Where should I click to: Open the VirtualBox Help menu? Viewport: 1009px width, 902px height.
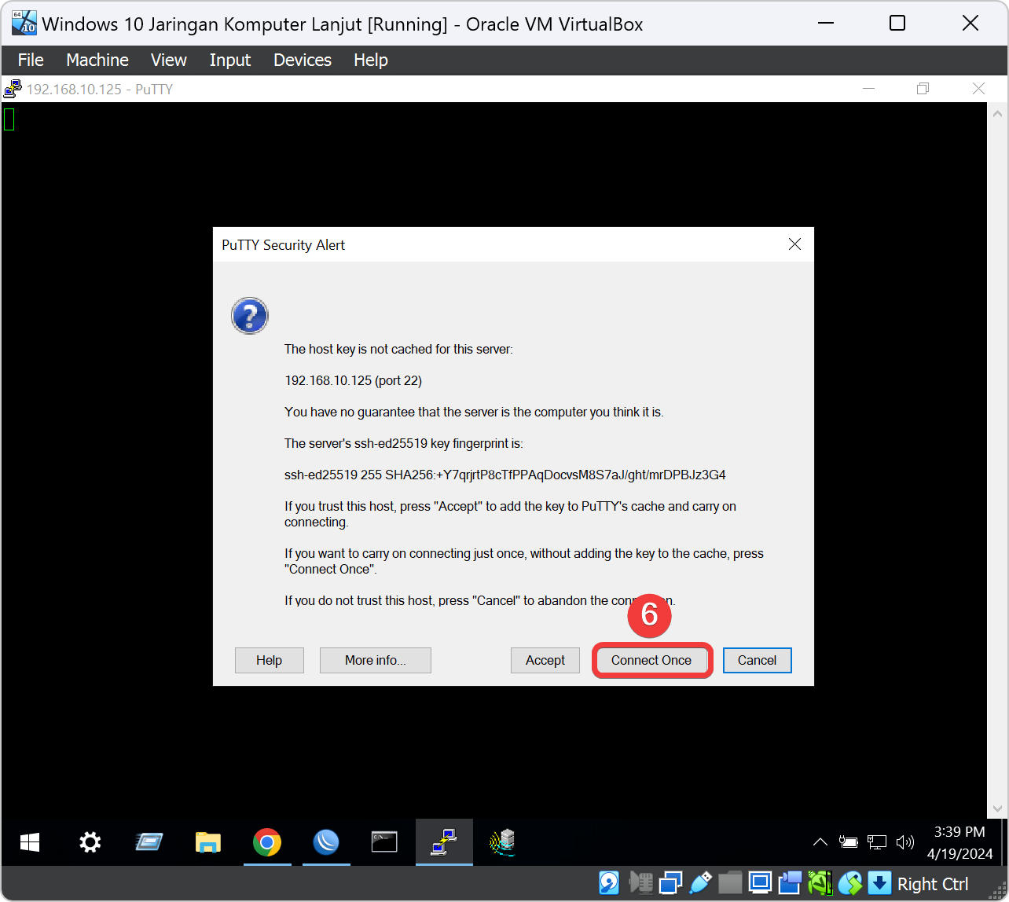371,60
